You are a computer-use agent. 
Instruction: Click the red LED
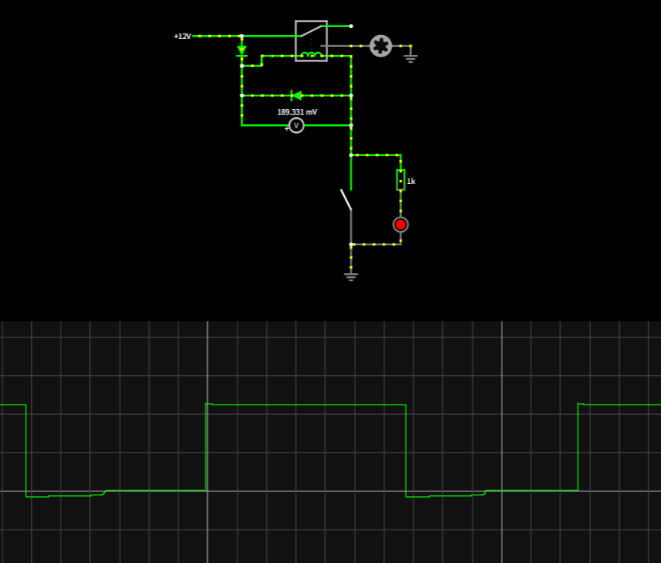401,225
